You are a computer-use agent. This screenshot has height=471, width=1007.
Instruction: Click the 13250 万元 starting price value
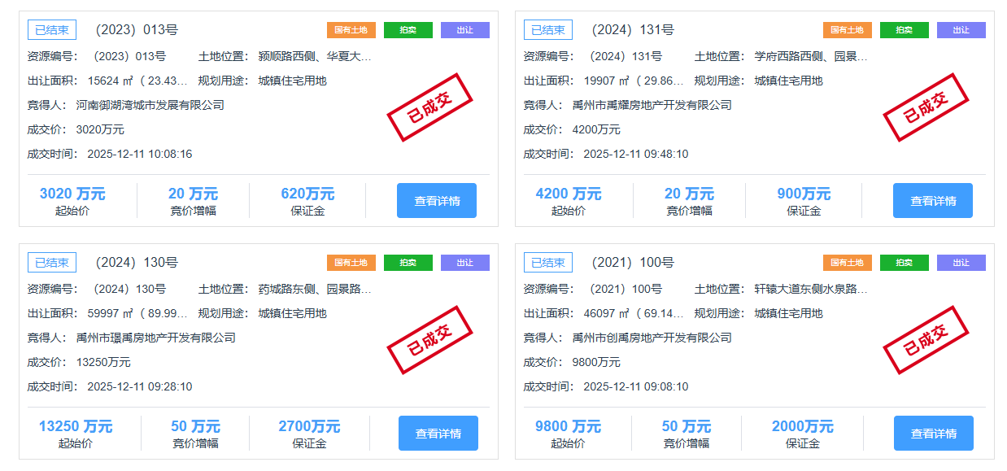[x=76, y=427]
